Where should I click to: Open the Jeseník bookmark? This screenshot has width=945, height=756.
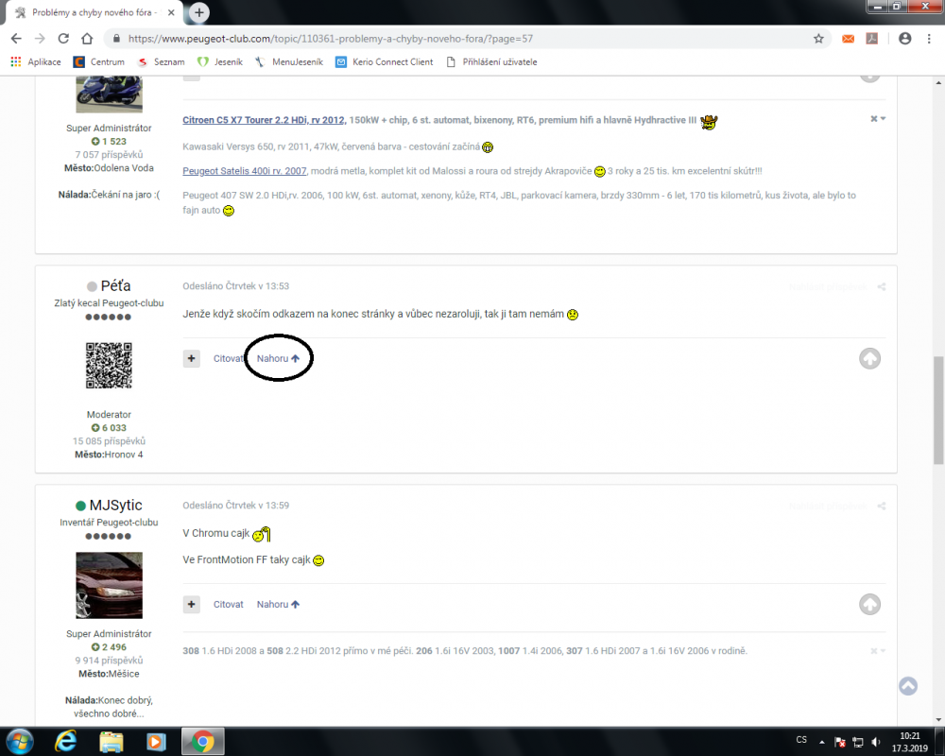(x=220, y=62)
